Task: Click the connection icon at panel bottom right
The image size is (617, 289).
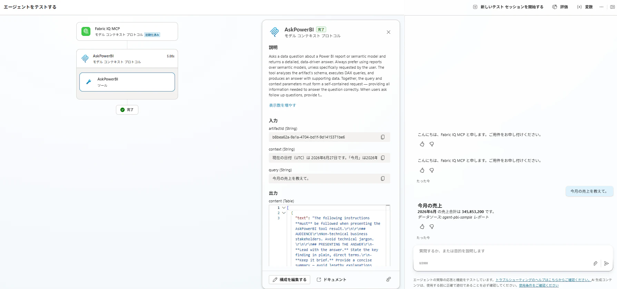Action: [389, 279]
